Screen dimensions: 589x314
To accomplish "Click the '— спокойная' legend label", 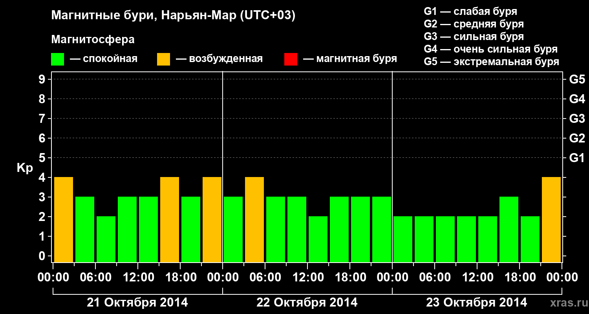I will click(104, 59).
